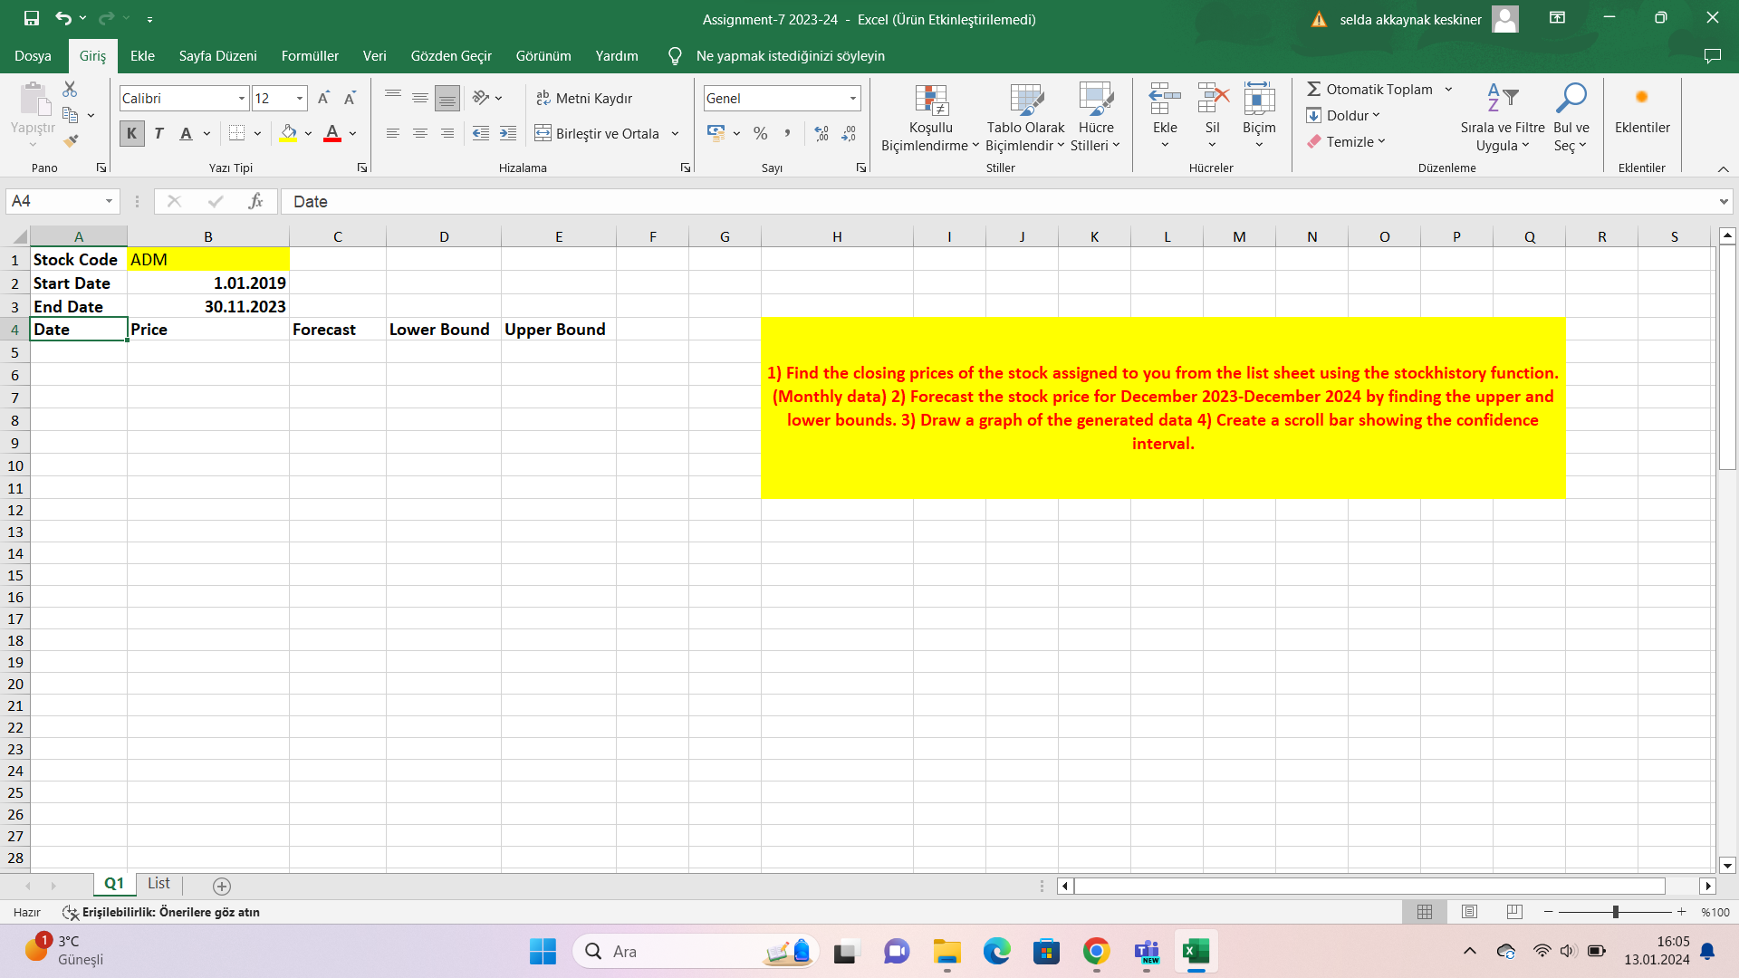Click the Insert Function fx icon
The image size is (1739, 978).
(255, 201)
